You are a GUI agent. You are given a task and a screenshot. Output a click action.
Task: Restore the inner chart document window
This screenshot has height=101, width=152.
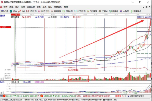147,7
